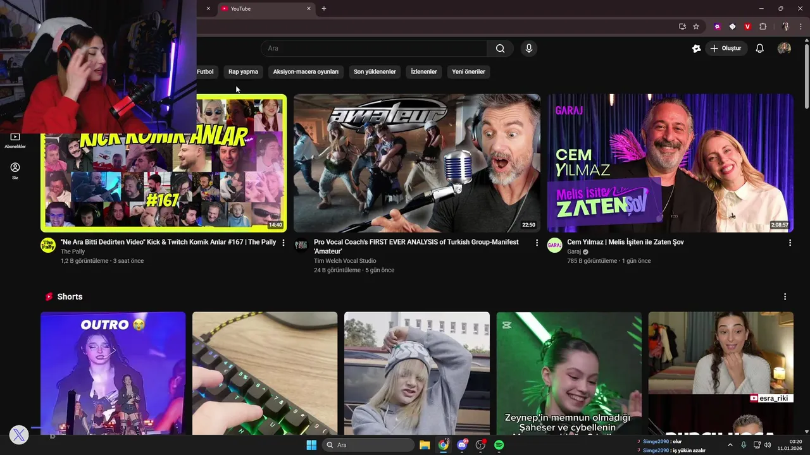
Task: Open options for The Pally video
Action: pos(283,243)
